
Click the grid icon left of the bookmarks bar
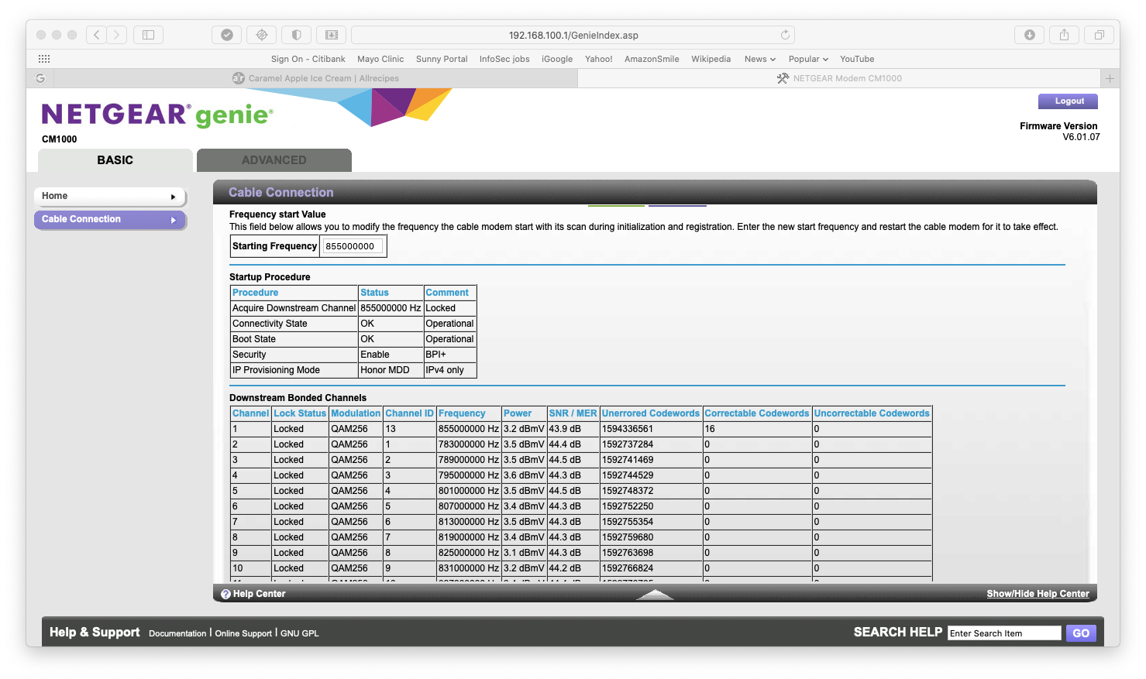click(x=44, y=59)
